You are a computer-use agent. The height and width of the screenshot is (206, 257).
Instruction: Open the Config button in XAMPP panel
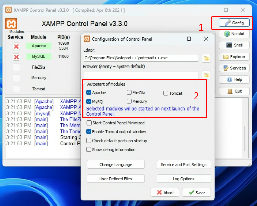234,23
